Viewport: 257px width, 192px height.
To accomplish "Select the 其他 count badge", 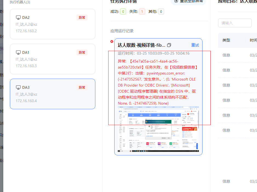I will (161, 11).
